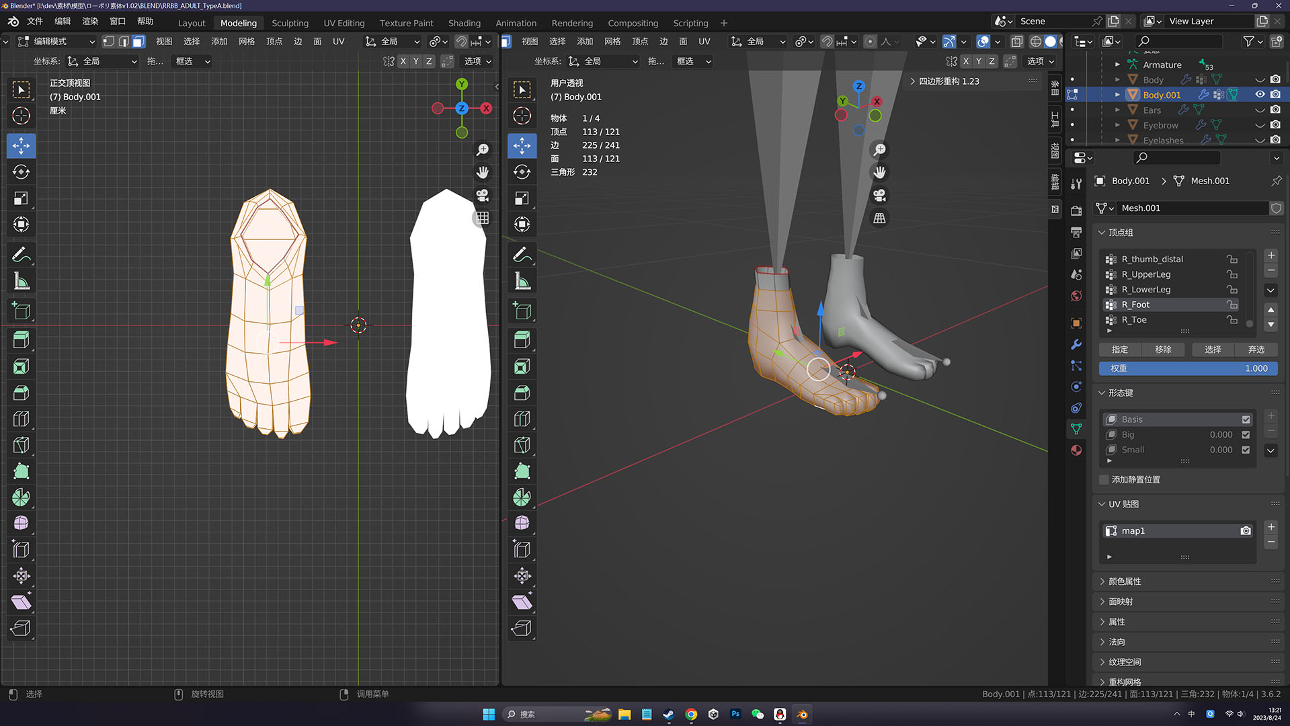Open the Shading workspace tab
The image size is (1290, 726).
click(464, 23)
